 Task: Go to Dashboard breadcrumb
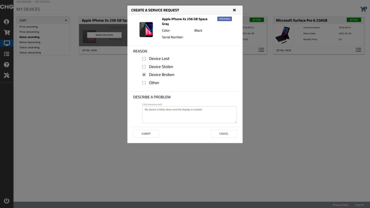point(24,2)
